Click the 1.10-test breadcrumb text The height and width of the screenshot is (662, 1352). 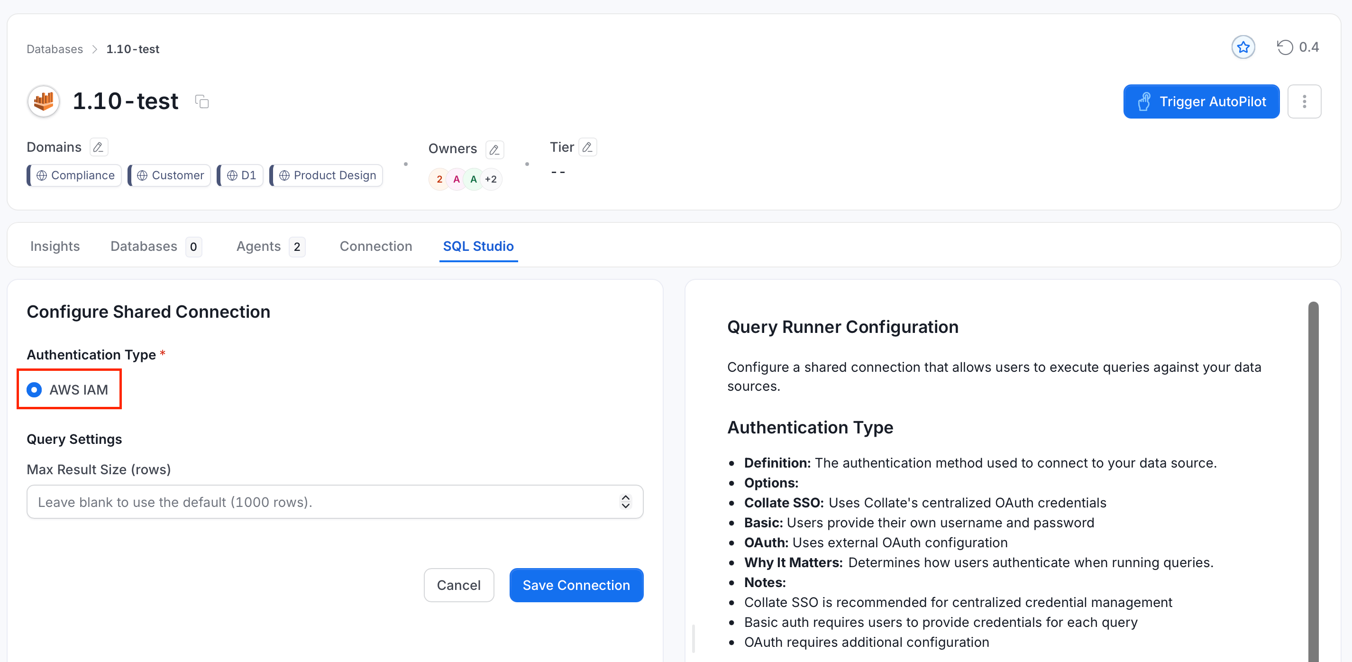133,49
